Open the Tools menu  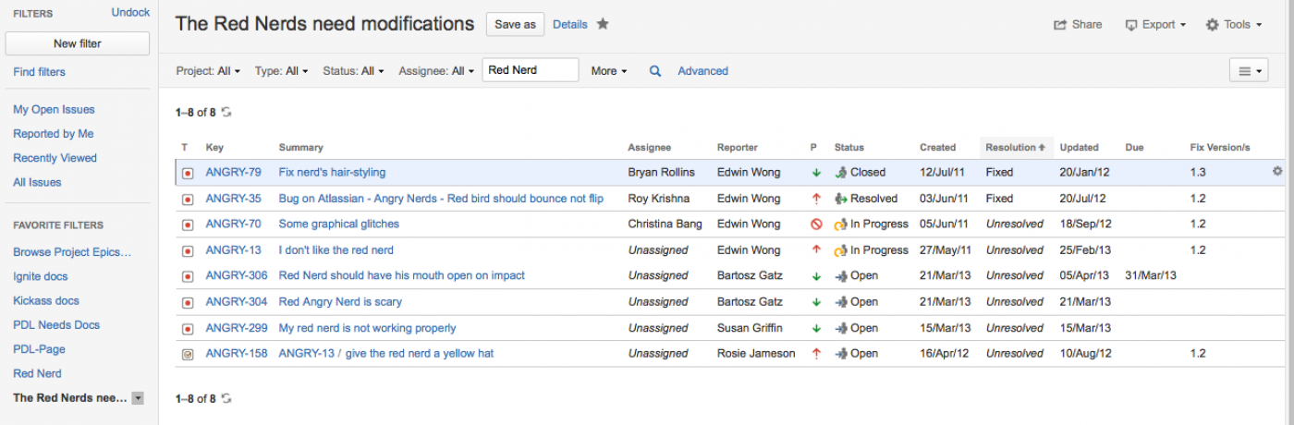coord(1234,25)
